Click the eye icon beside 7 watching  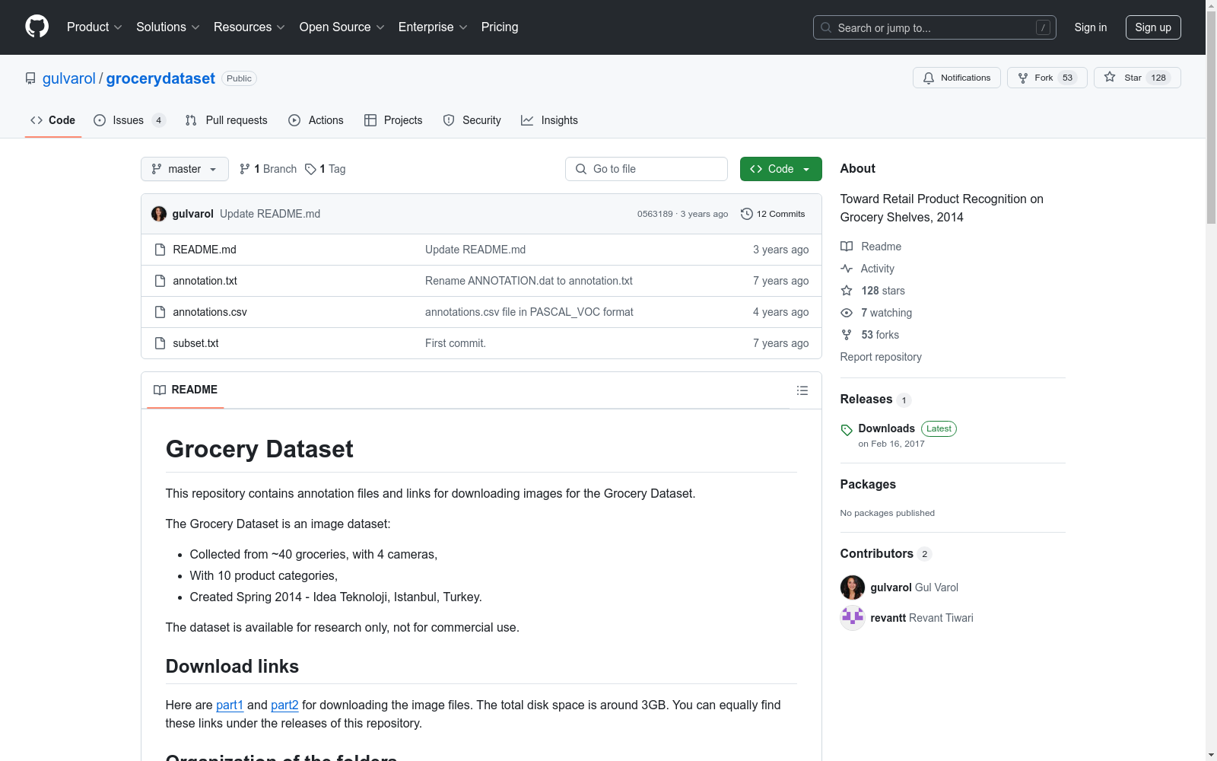(x=847, y=313)
